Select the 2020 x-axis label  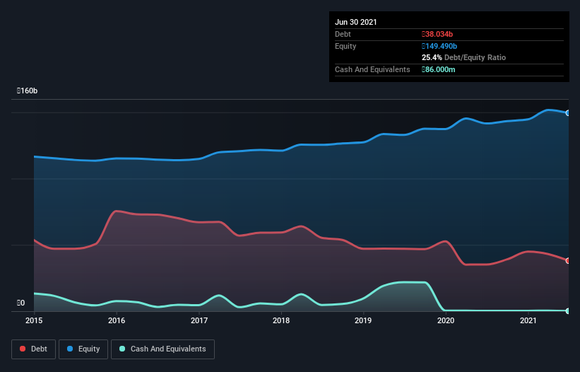tap(446, 320)
